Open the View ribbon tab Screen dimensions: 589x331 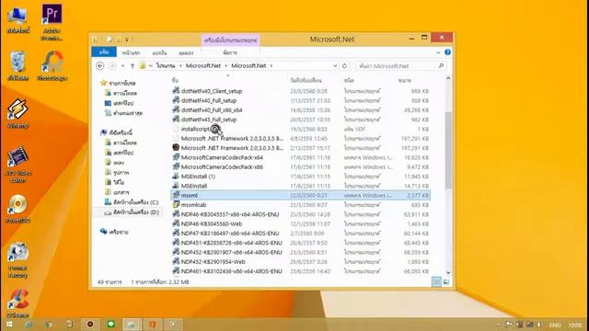tap(186, 53)
